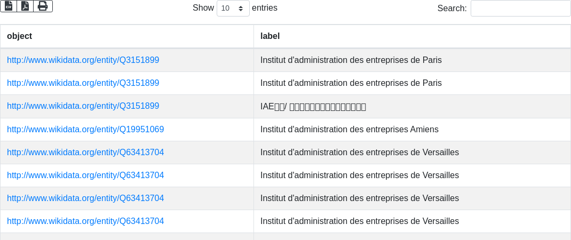Focus the Search input field
This screenshot has height=240, width=571.
(520, 9)
